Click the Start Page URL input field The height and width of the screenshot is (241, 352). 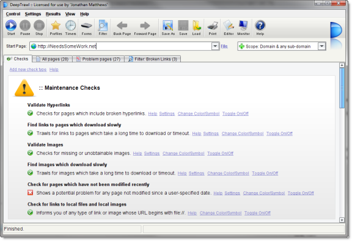click(124, 46)
